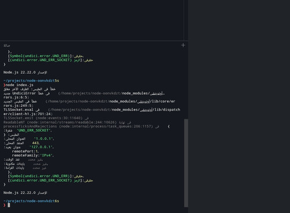Viewport: 290px width, 213px height.
Task: Select the صالة terminal tab
Action: click(7, 45)
